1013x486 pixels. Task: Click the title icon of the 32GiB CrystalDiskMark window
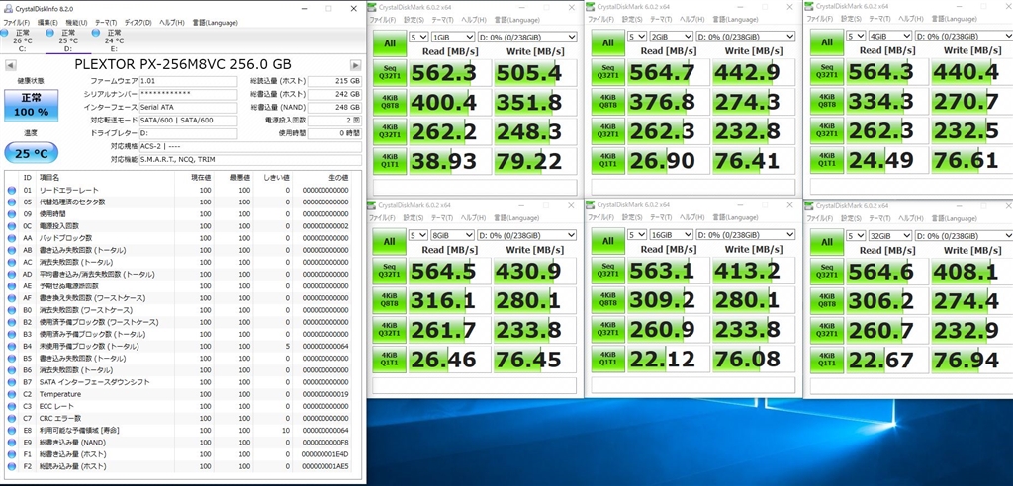point(809,205)
